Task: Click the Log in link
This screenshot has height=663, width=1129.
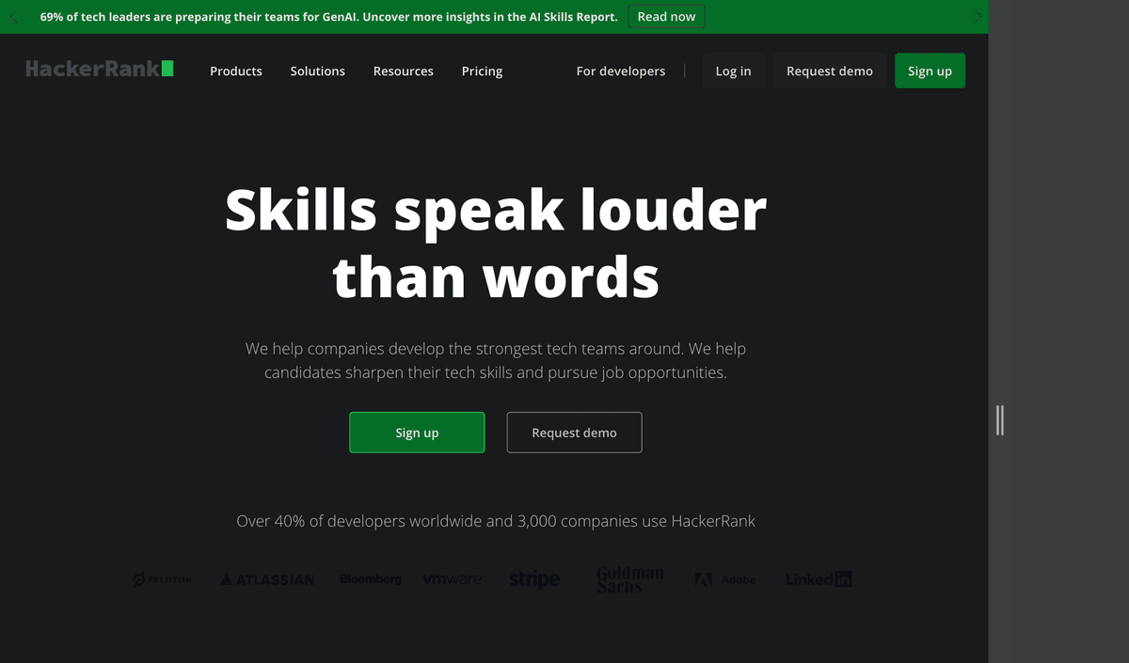Action: click(733, 71)
